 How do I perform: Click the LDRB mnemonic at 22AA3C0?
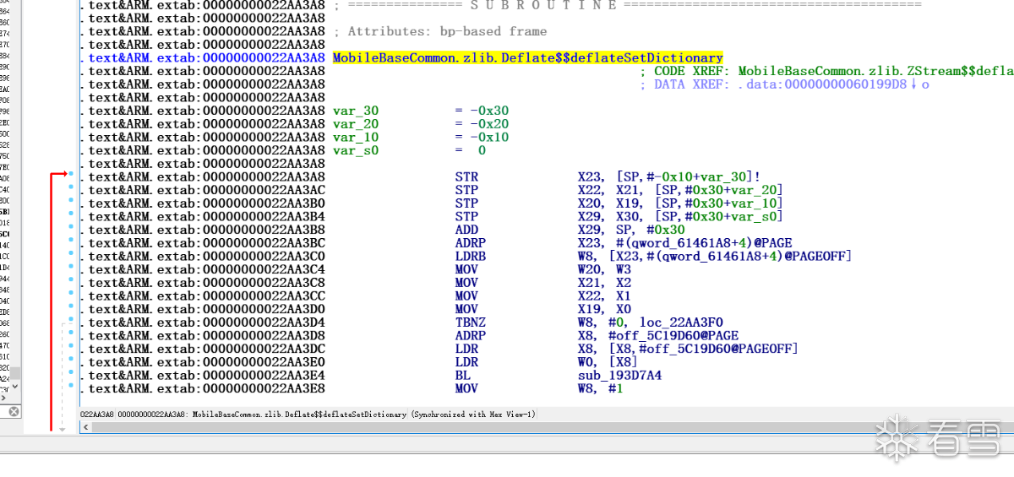point(470,256)
